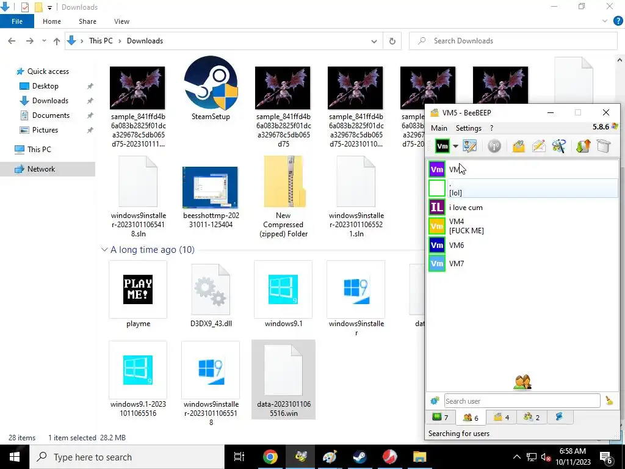Open the View ribbon tab
The width and height of the screenshot is (625, 469).
[x=121, y=21]
